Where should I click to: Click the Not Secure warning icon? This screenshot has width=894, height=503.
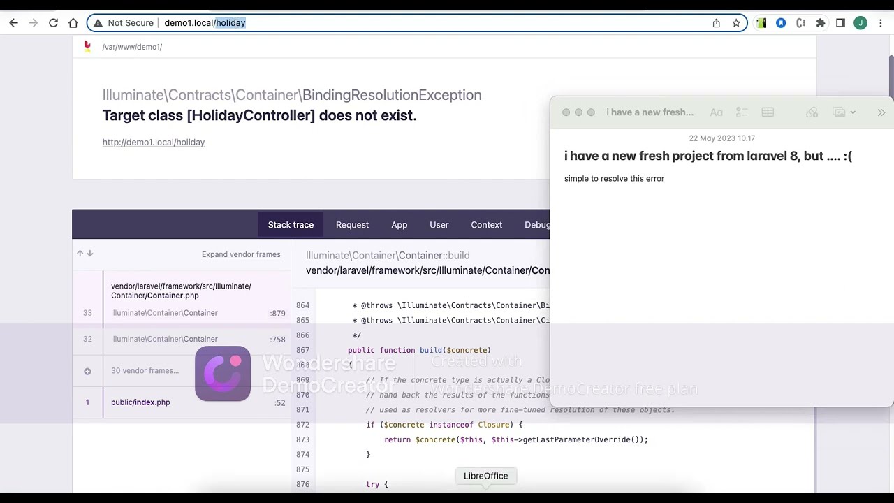(x=98, y=23)
